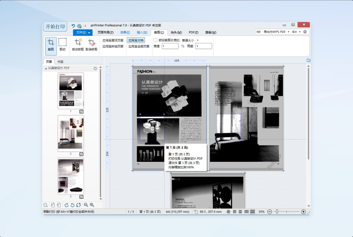Toggle checkbox under page 3 thumbnail
353x237 pixels.
point(81,197)
